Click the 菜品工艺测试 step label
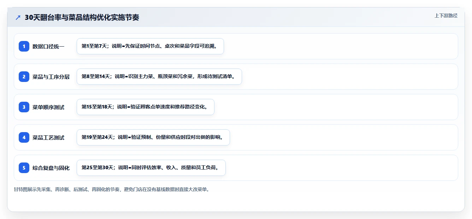This screenshot has height=219, width=472. (48, 137)
